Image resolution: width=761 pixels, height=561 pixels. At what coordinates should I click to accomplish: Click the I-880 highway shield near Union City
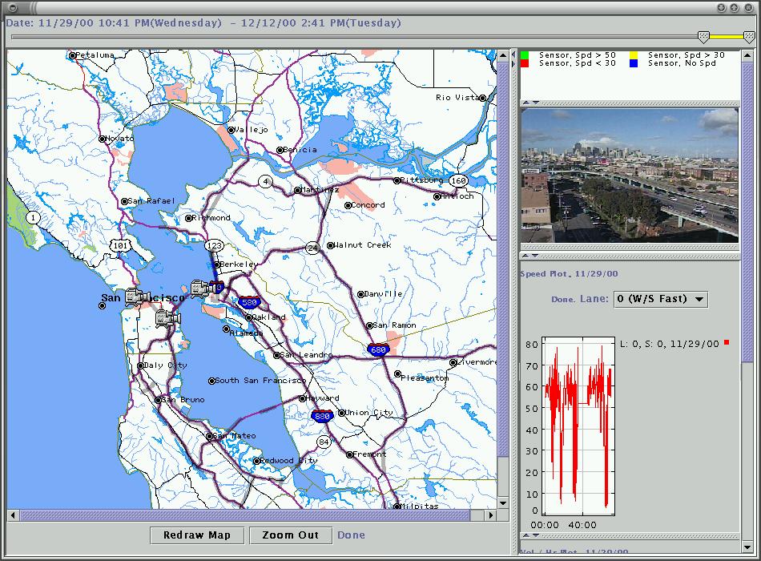click(322, 415)
